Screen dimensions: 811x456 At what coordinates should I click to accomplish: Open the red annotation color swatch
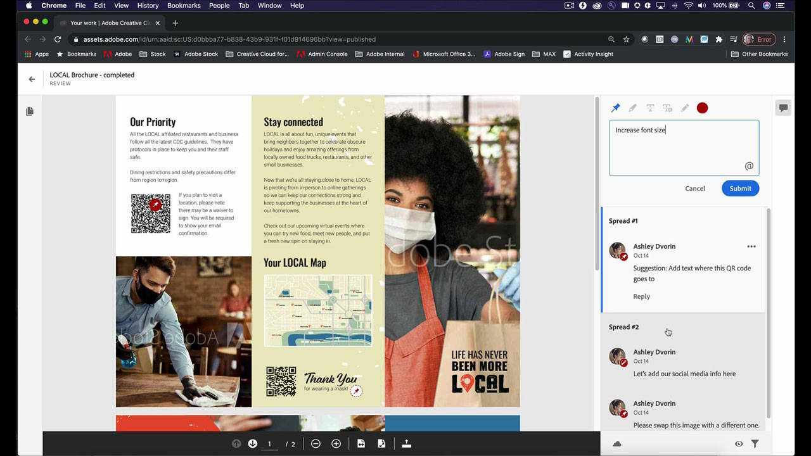point(702,108)
